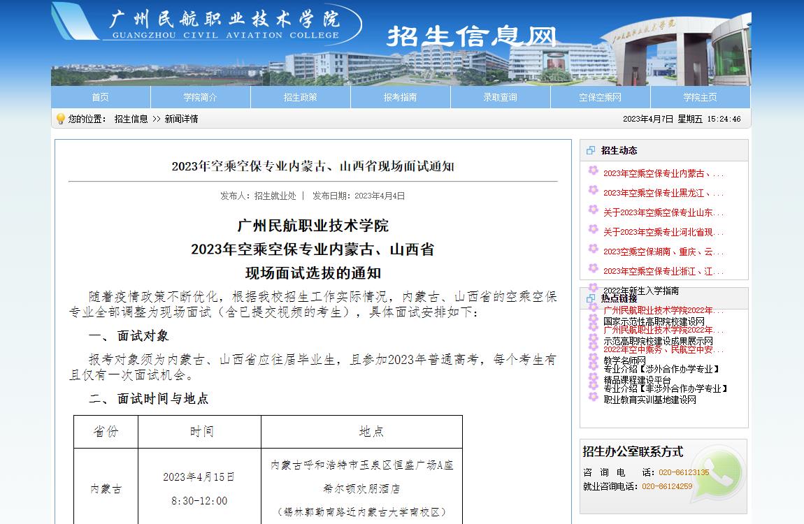Click flower bullet beside 关于2023年空乘空保专业山东 link
The width and height of the screenshot is (804, 524).
[x=594, y=210]
